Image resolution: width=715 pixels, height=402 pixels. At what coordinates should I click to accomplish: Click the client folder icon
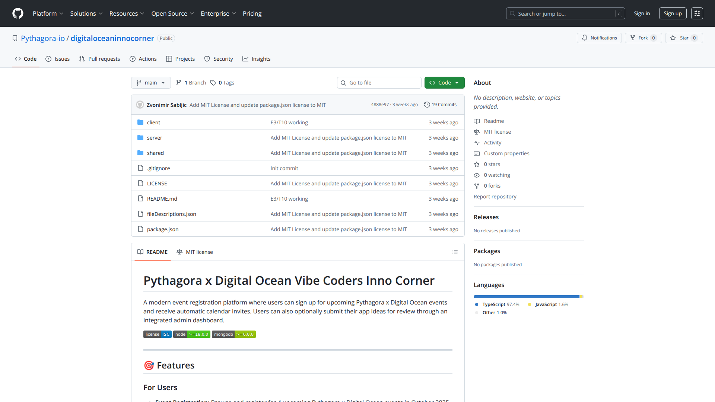pos(141,122)
